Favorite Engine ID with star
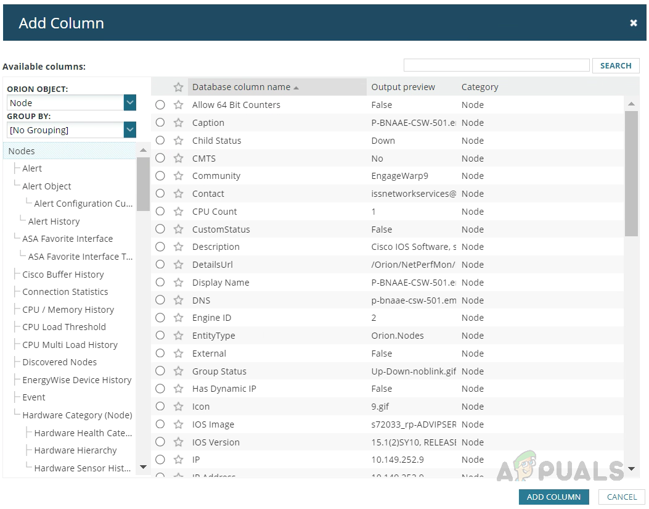649x509 pixels. tap(178, 318)
